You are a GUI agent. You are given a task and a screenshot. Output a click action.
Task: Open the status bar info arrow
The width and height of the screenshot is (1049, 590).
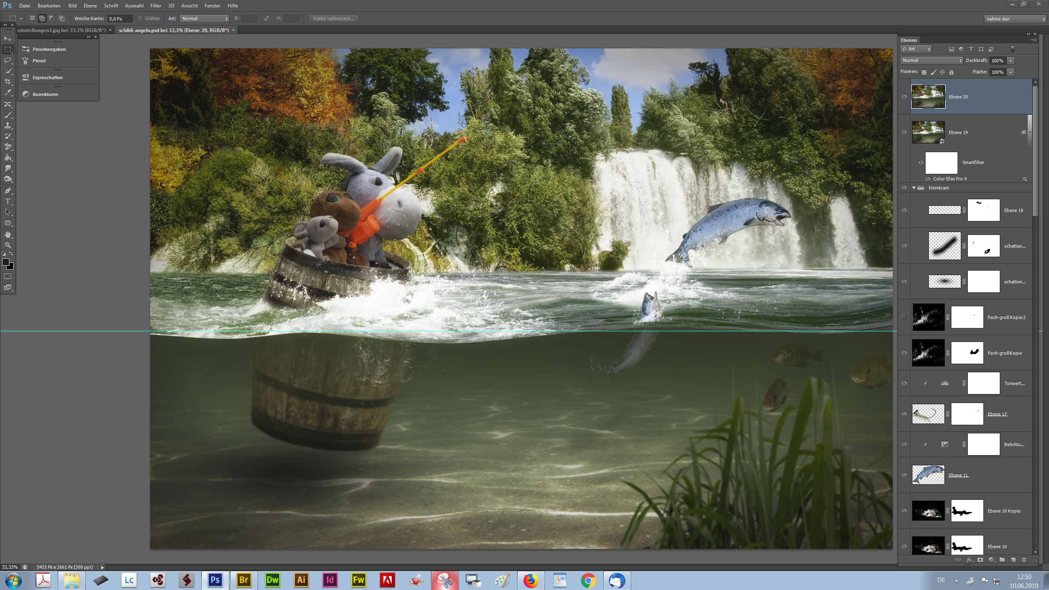102,567
